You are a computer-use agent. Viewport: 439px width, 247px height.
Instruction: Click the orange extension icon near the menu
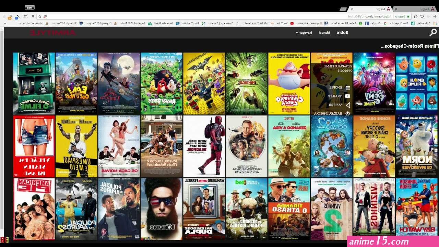pyautogui.click(x=10, y=16)
